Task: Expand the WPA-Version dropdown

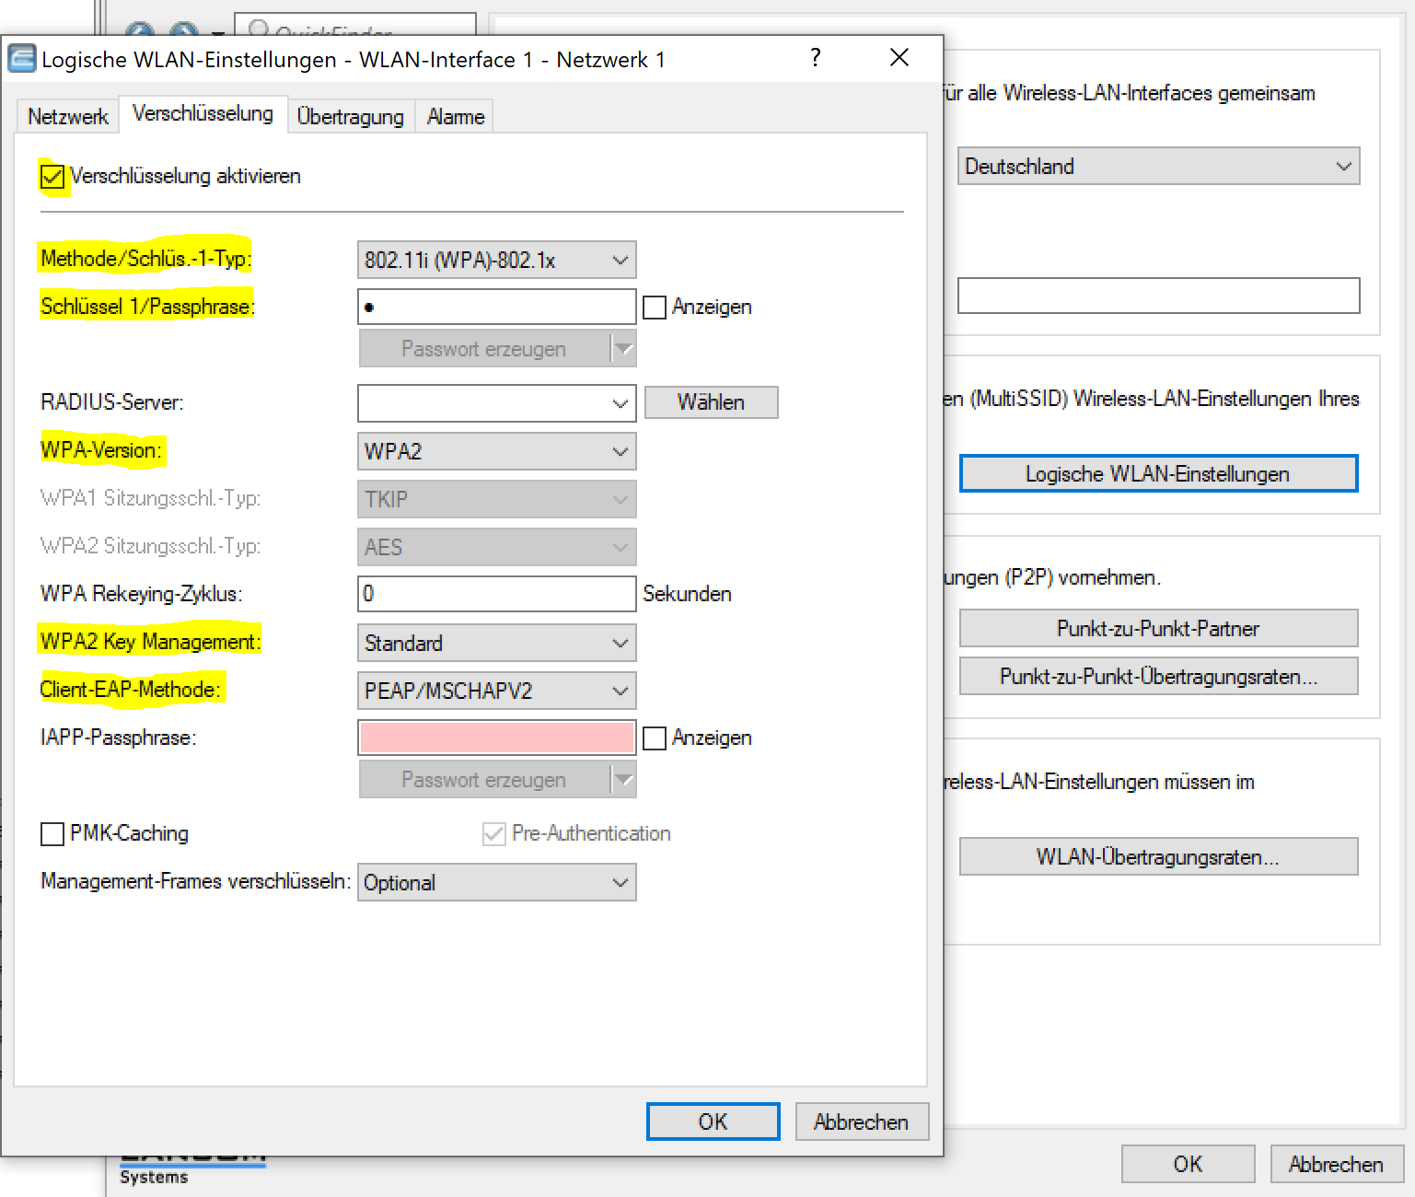Action: 496,452
